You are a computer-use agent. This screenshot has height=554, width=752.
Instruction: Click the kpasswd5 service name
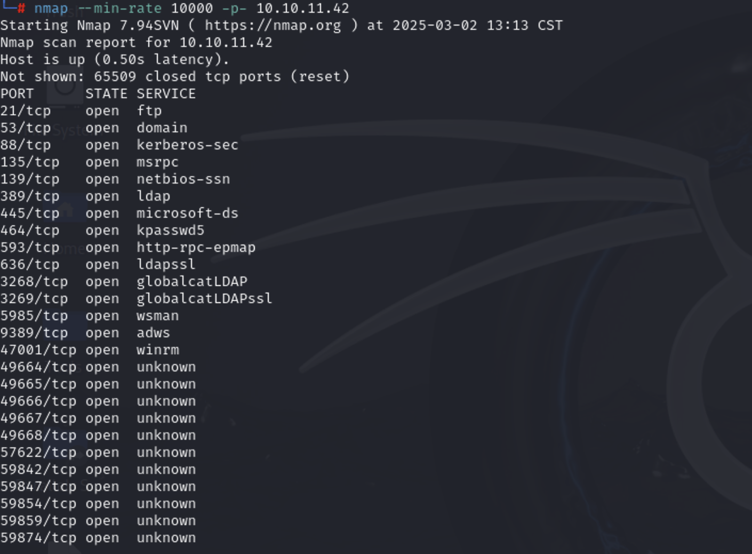170,231
